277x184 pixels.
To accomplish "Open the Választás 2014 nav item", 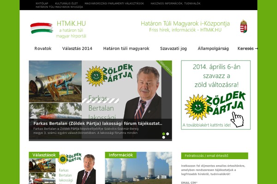I will click(77, 48).
